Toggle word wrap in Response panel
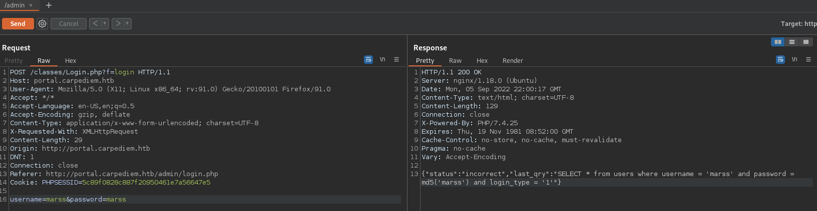817x211 pixels. [780, 59]
